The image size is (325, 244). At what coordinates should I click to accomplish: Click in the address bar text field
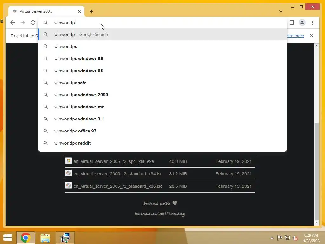coord(162,23)
